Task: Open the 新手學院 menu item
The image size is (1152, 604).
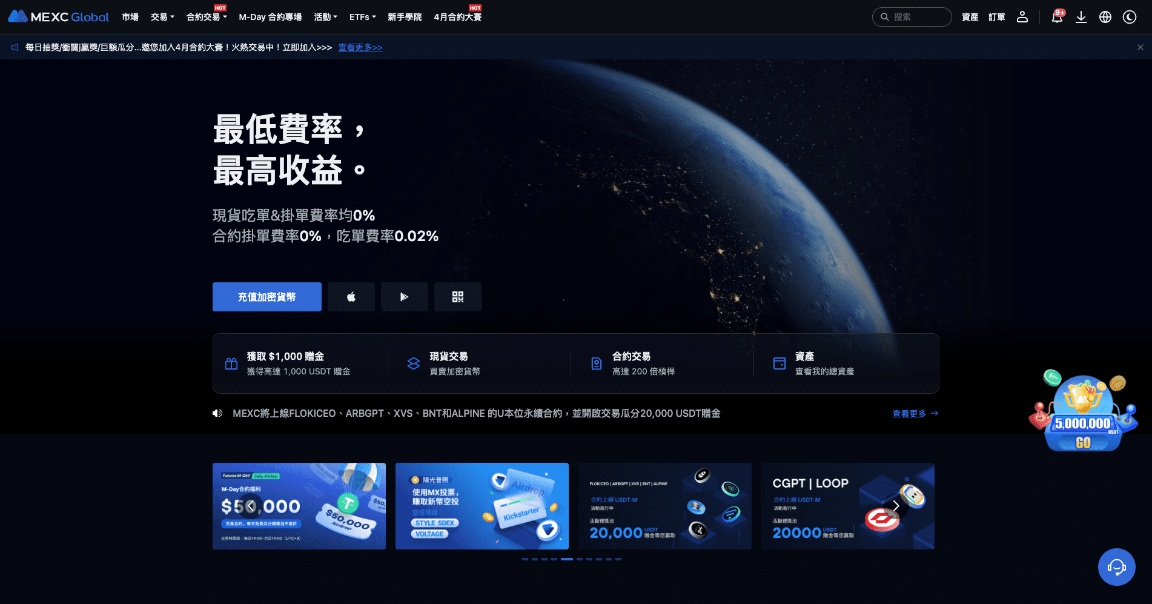Action: (405, 17)
